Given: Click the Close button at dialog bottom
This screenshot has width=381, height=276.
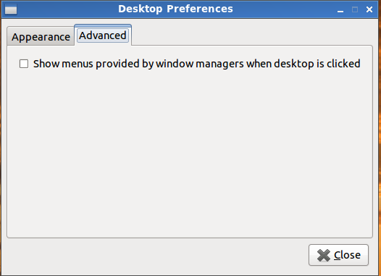Looking at the screenshot, I should (338, 255).
